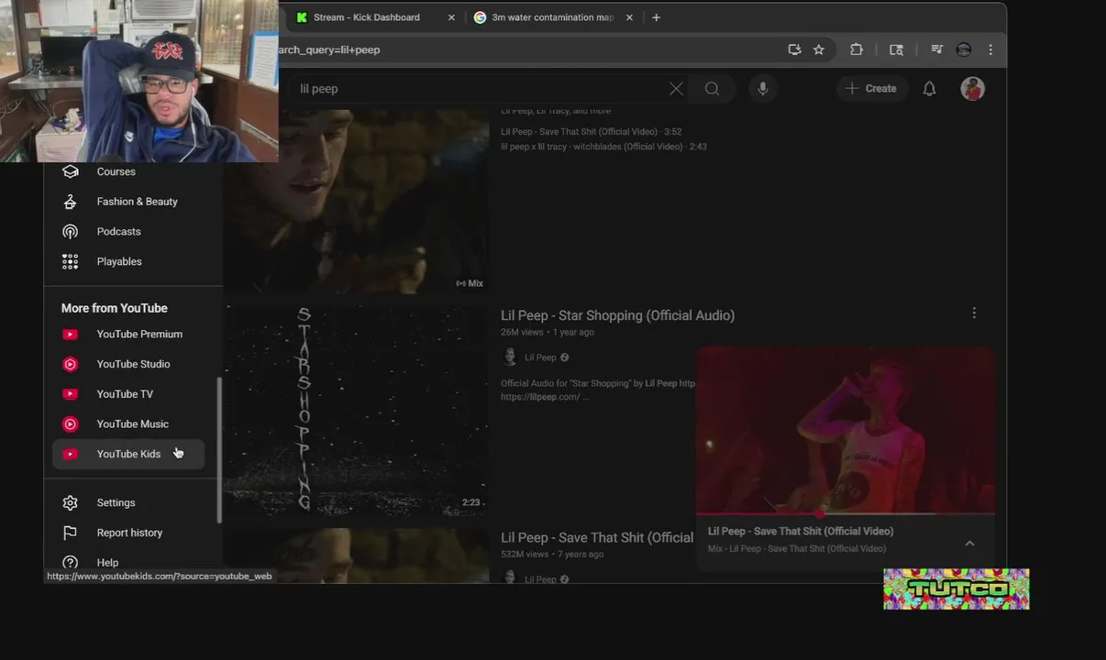Viewport: 1106px width, 660px height.
Task: Switch to 3m water contamination map tab
Action: coord(553,17)
